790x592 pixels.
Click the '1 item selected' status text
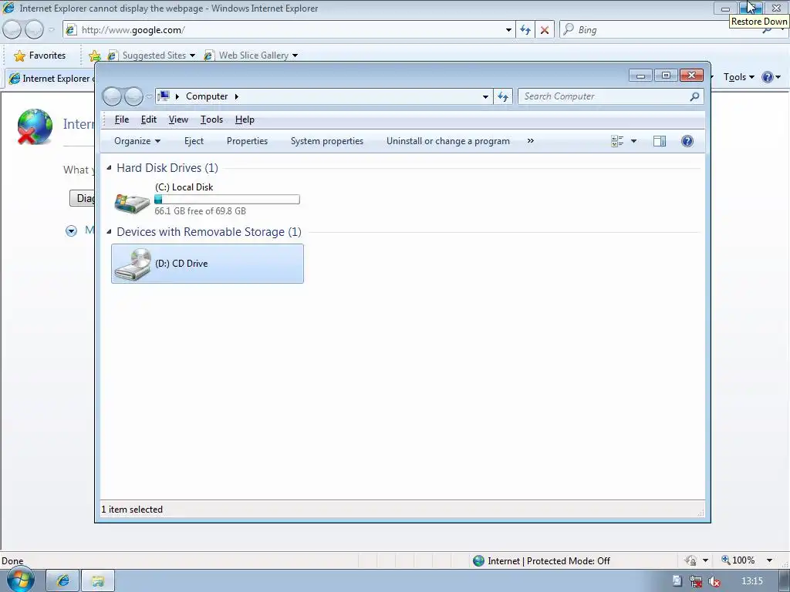[132, 510]
